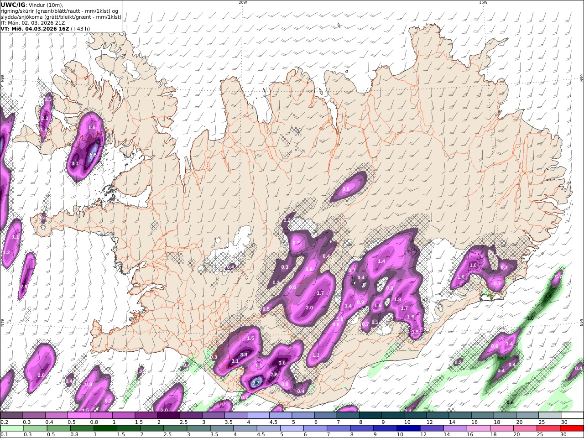584x438 pixels.
Task: Click the '3.6' snowfall value in the south
Action: [274, 375]
